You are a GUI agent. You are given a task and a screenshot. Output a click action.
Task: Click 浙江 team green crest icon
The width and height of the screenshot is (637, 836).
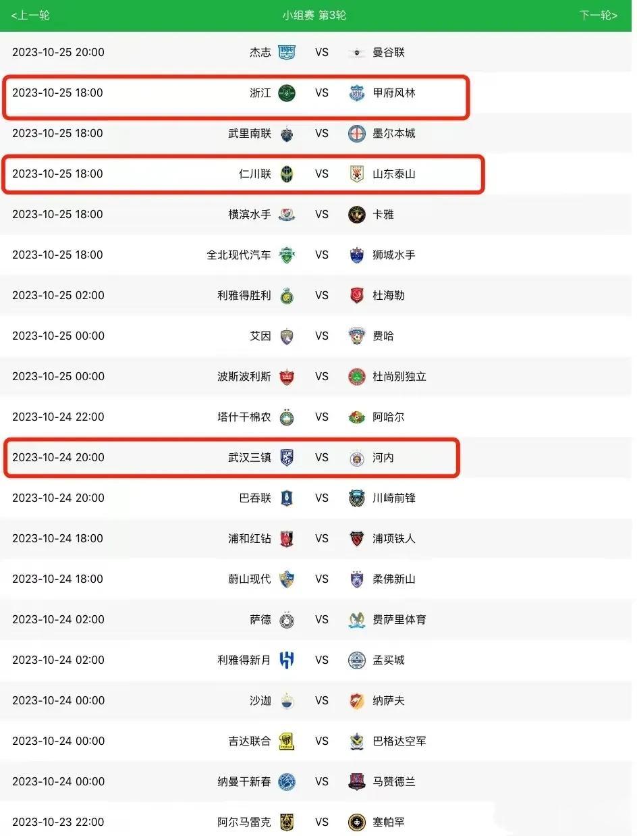(x=287, y=93)
